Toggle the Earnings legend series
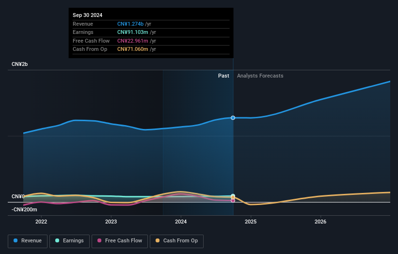Image resolution: width=398 pixels, height=254 pixels. pos(69,241)
